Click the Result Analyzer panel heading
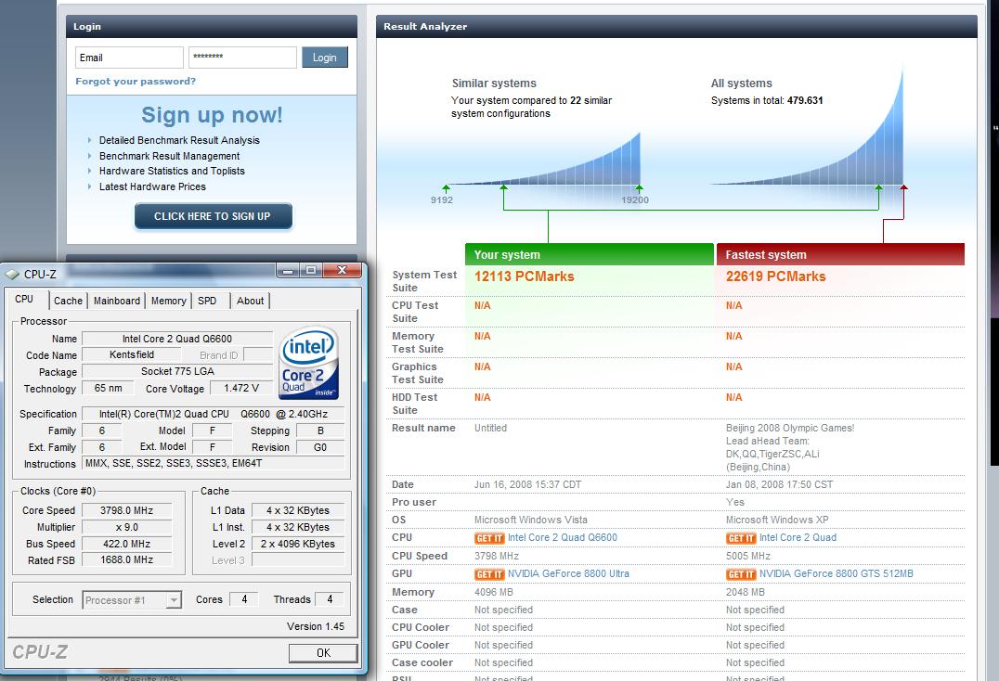999x681 pixels. pyautogui.click(x=425, y=27)
